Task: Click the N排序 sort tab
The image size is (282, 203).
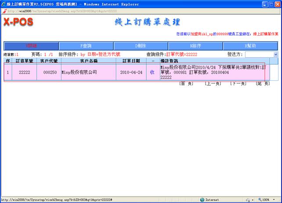Action: pyautogui.click(x=195, y=46)
